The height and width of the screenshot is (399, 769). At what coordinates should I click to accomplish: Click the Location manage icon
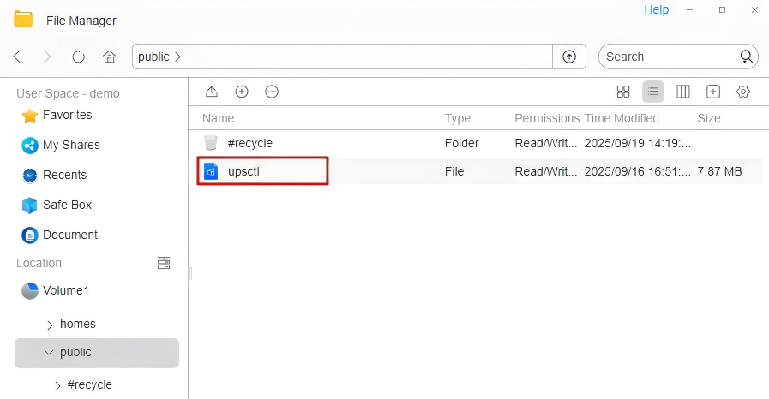pos(164,263)
